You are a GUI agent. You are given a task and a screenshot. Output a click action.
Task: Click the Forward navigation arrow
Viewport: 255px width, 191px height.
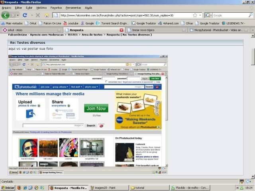pos(13,15)
